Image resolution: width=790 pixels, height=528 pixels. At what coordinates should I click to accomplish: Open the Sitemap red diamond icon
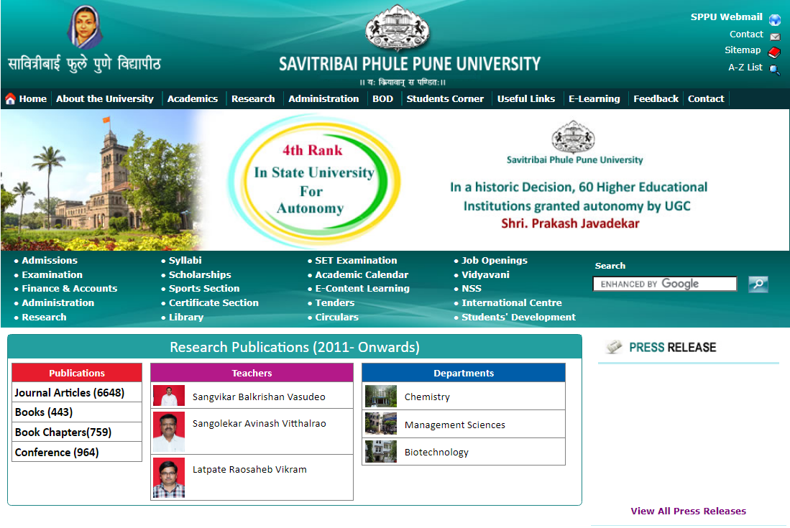click(775, 52)
